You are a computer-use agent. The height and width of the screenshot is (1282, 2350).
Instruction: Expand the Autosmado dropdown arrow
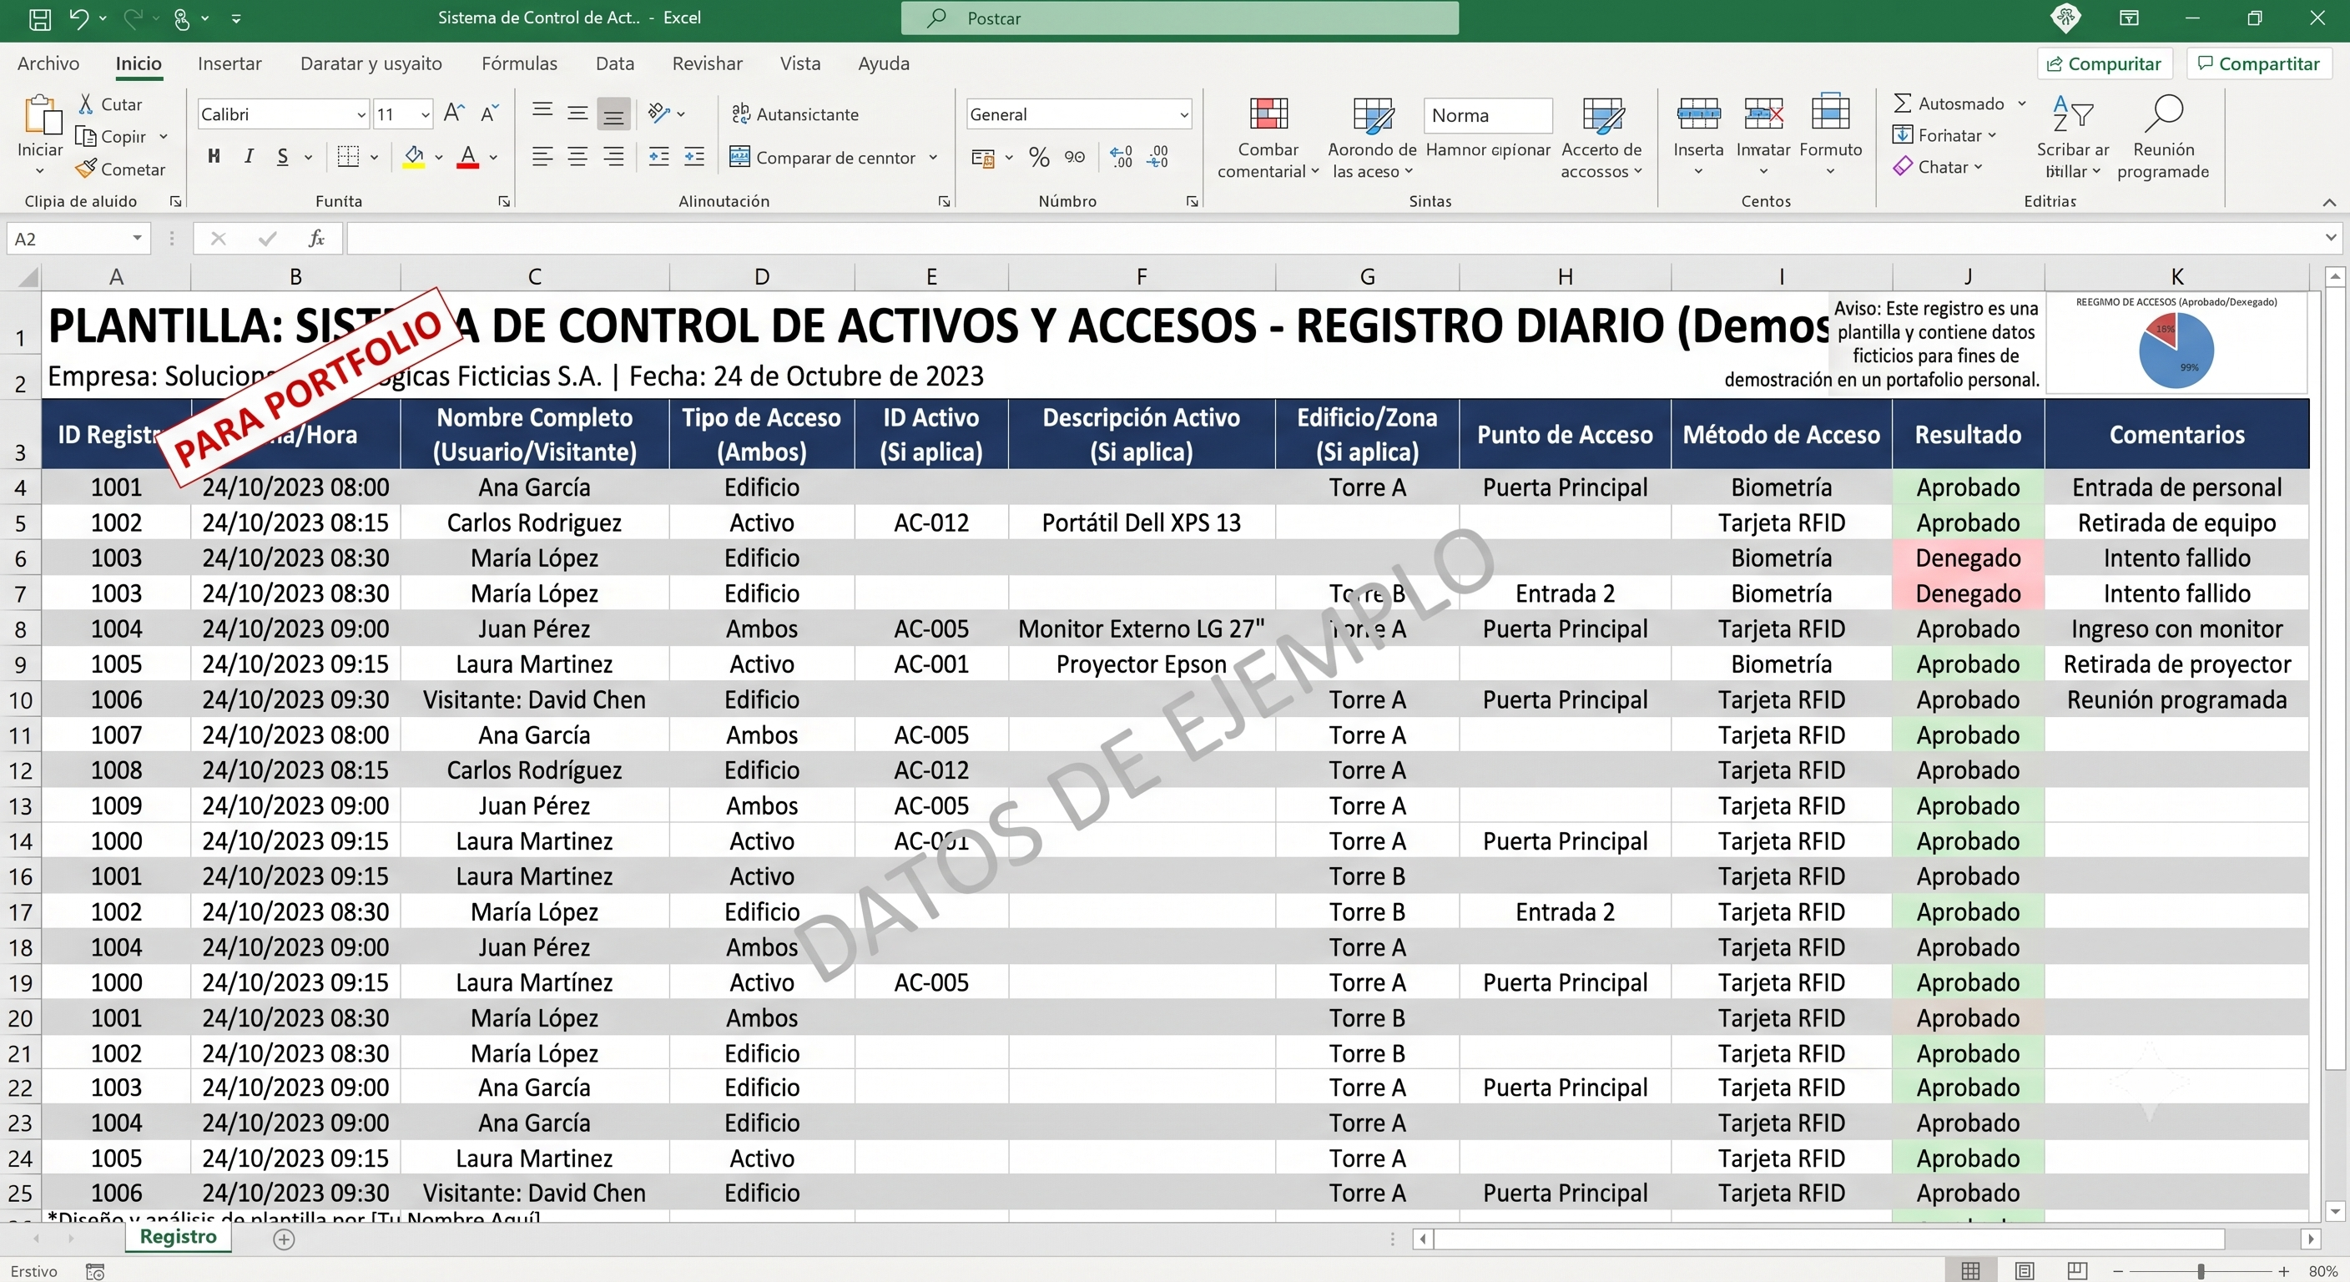[2021, 103]
